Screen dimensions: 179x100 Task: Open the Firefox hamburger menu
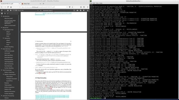tap(88, 7)
